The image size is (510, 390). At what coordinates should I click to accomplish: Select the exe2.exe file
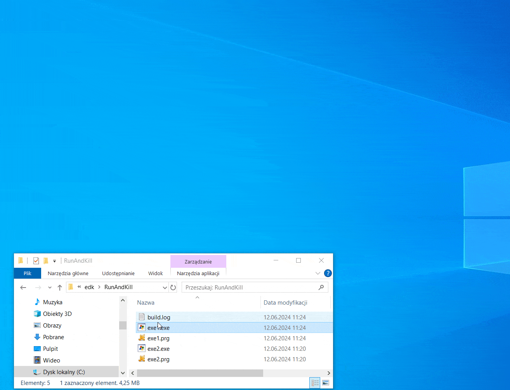point(234,349)
